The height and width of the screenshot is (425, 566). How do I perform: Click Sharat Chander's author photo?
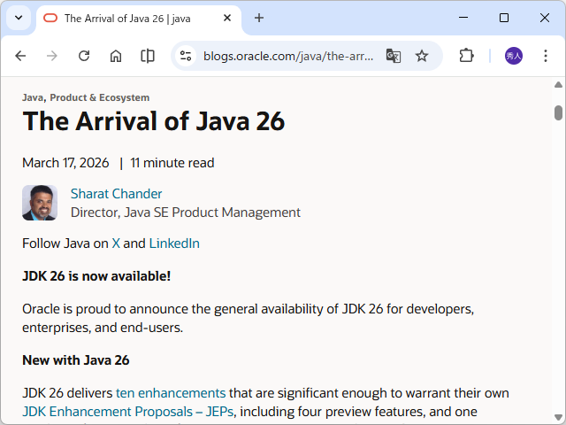(40, 203)
